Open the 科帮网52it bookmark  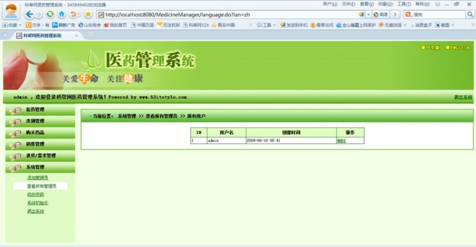click(x=196, y=25)
